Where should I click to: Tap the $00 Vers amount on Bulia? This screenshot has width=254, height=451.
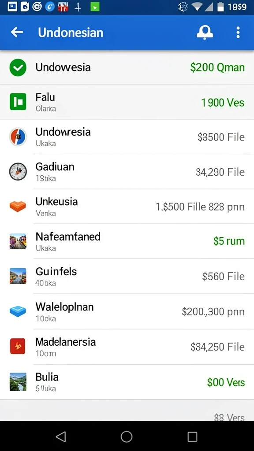tap(226, 382)
